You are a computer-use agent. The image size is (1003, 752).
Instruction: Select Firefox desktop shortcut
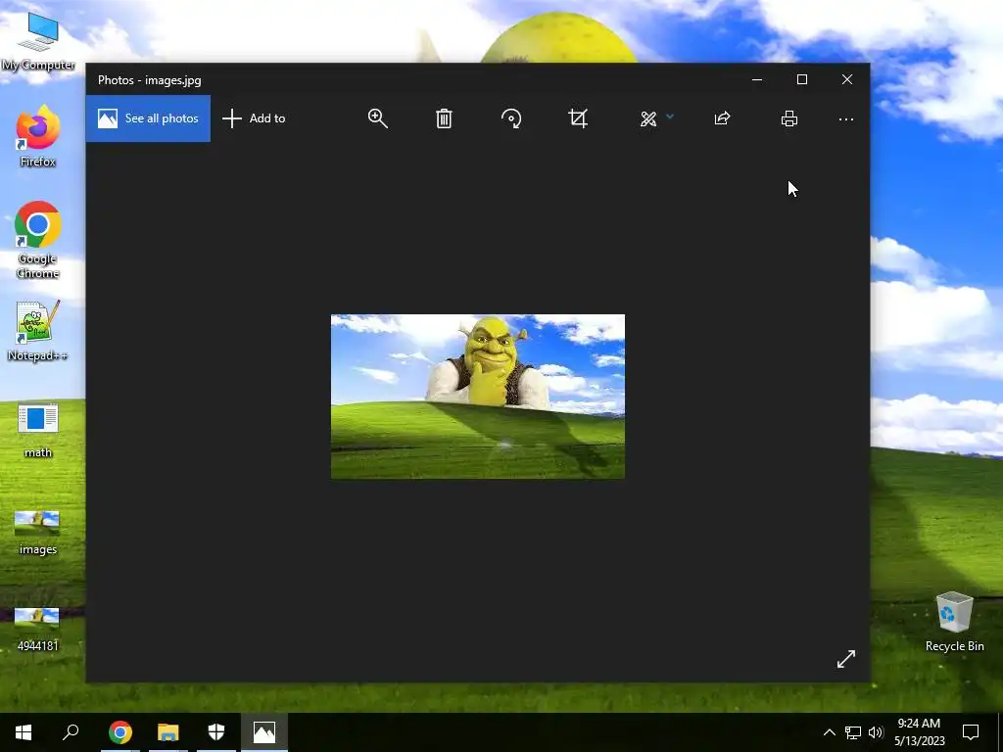click(38, 137)
